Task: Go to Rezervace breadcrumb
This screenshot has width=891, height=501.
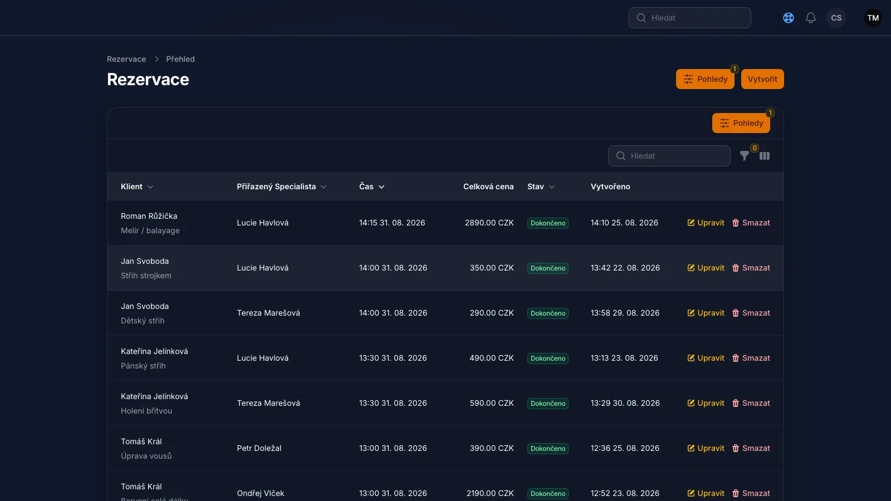Action: point(126,59)
